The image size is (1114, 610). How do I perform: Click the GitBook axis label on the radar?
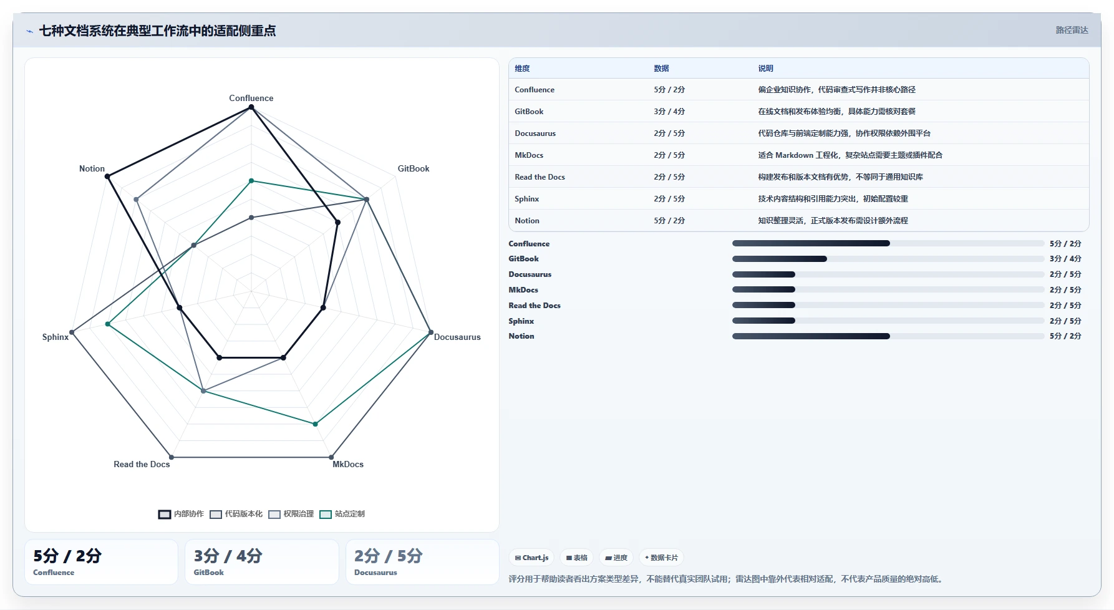[x=414, y=168]
